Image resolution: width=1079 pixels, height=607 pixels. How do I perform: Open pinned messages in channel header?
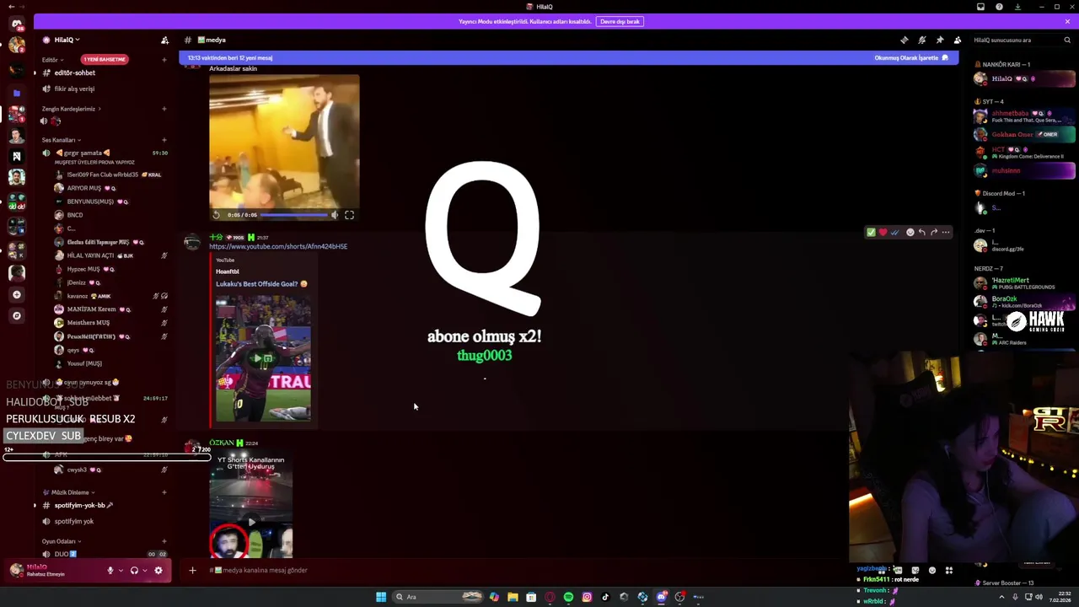coord(940,40)
